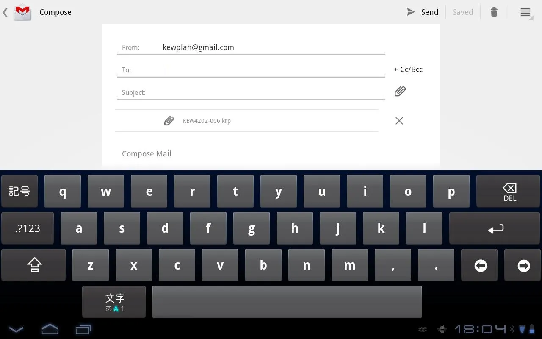Move cursor left with arrow key
Screen dimensions: 542x339
click(x=480, y=265)
